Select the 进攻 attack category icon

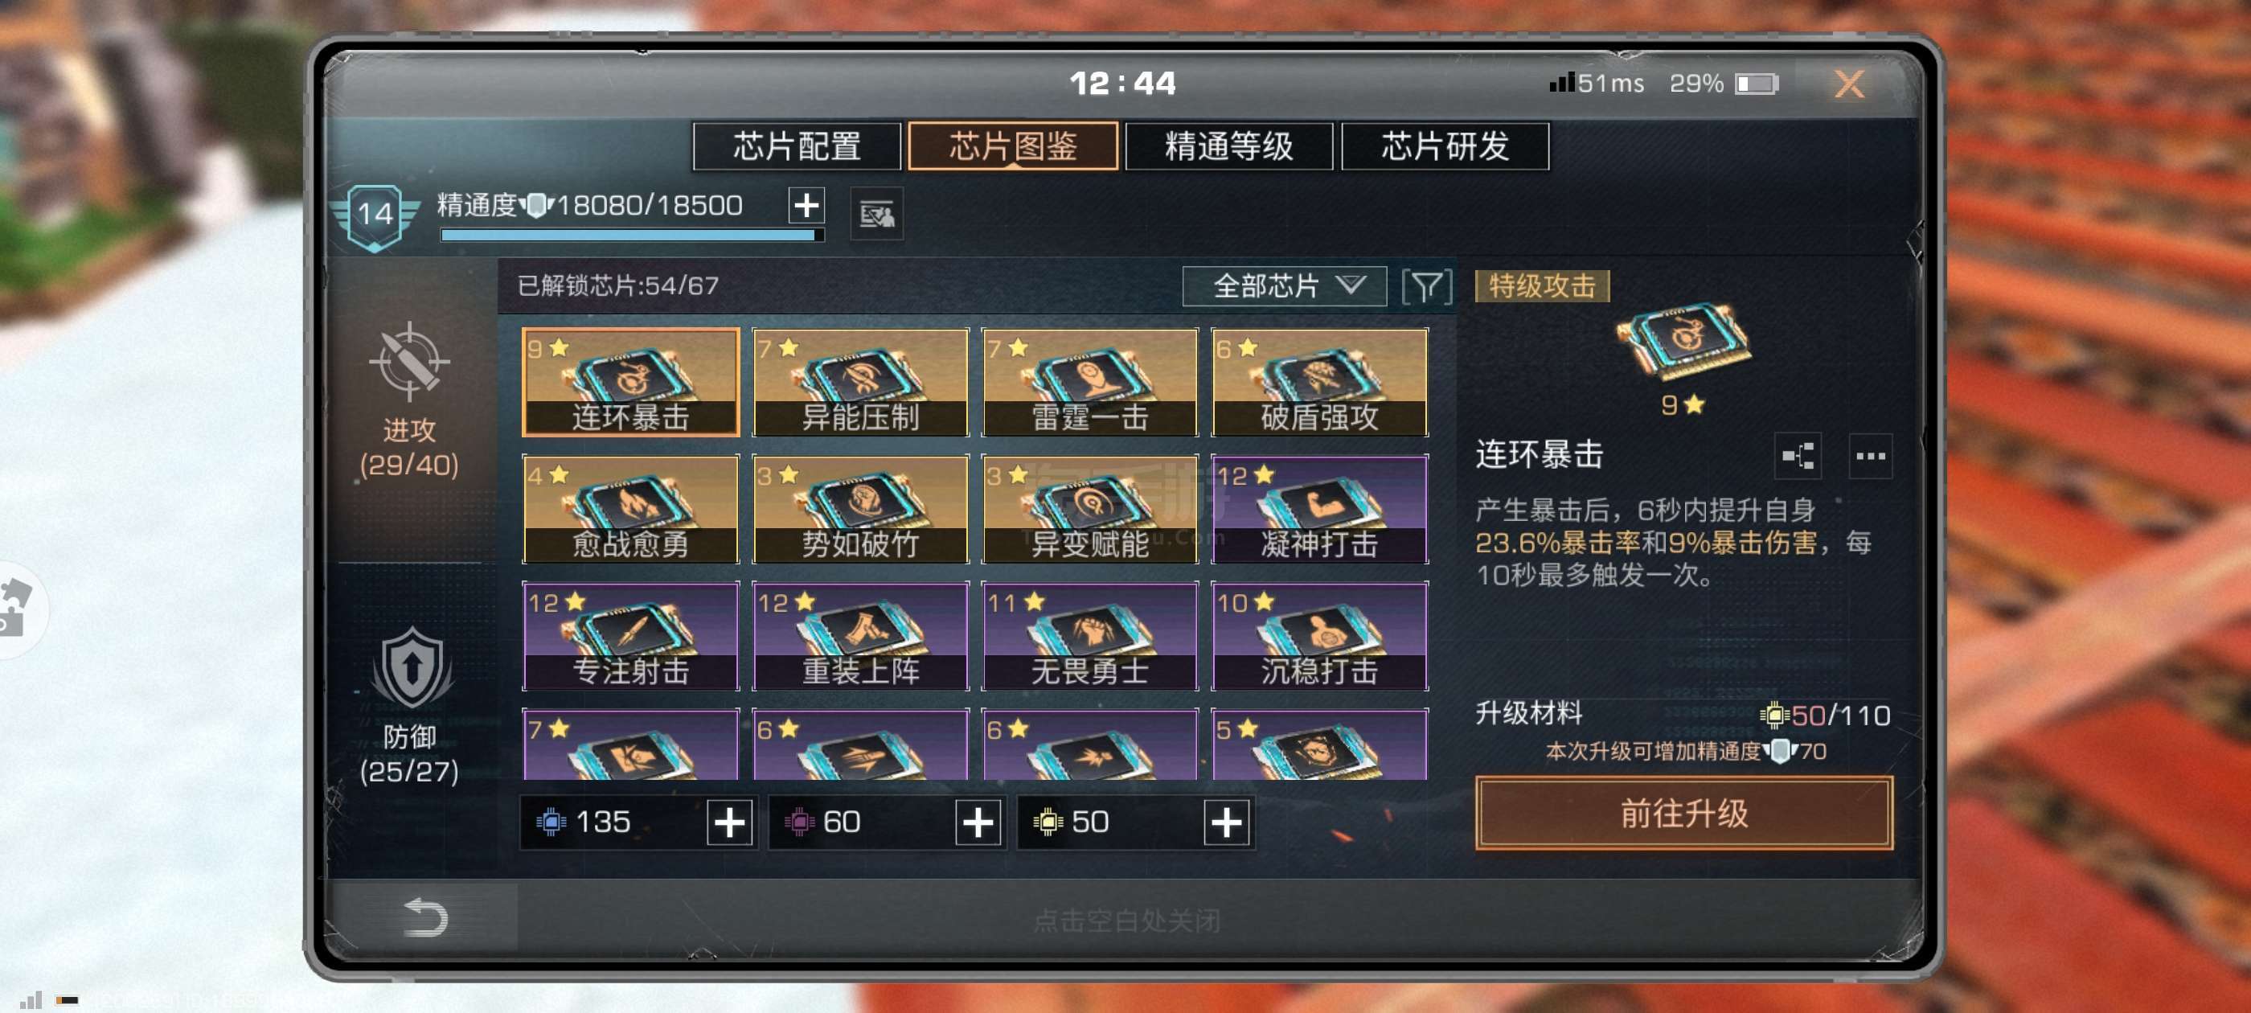pyautogui.click(x=409, y=361)
